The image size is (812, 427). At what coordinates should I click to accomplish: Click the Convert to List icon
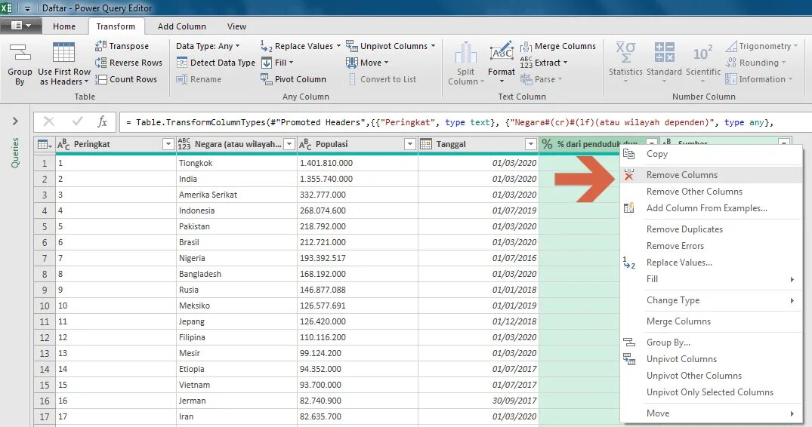[352, 79]
